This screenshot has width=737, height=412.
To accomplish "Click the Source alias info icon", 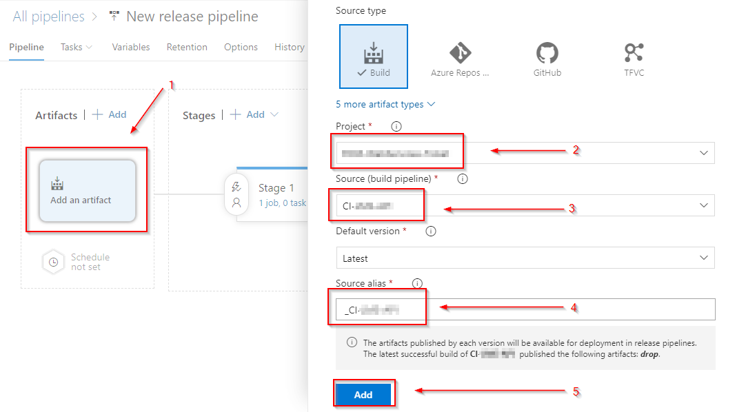I will pos(416,283).
